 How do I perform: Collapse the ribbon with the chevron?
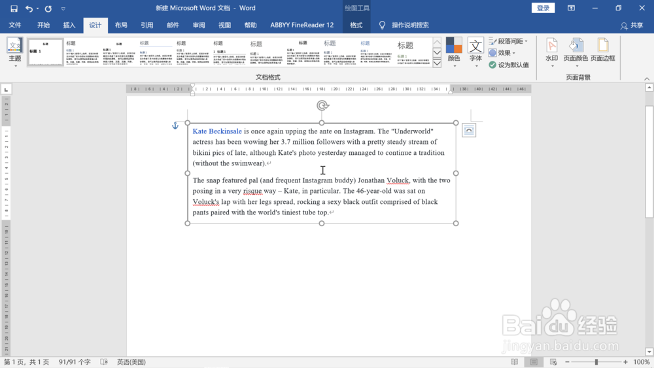point(647,78)
